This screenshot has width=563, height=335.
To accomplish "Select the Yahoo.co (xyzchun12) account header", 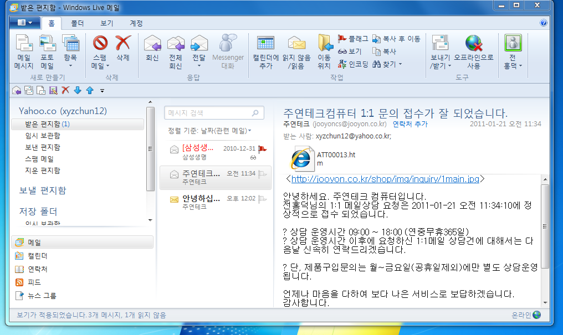I will tap(63, 111).
